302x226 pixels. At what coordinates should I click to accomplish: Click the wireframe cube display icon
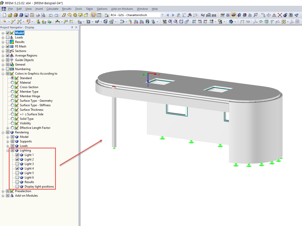click(x=181, y=22)
